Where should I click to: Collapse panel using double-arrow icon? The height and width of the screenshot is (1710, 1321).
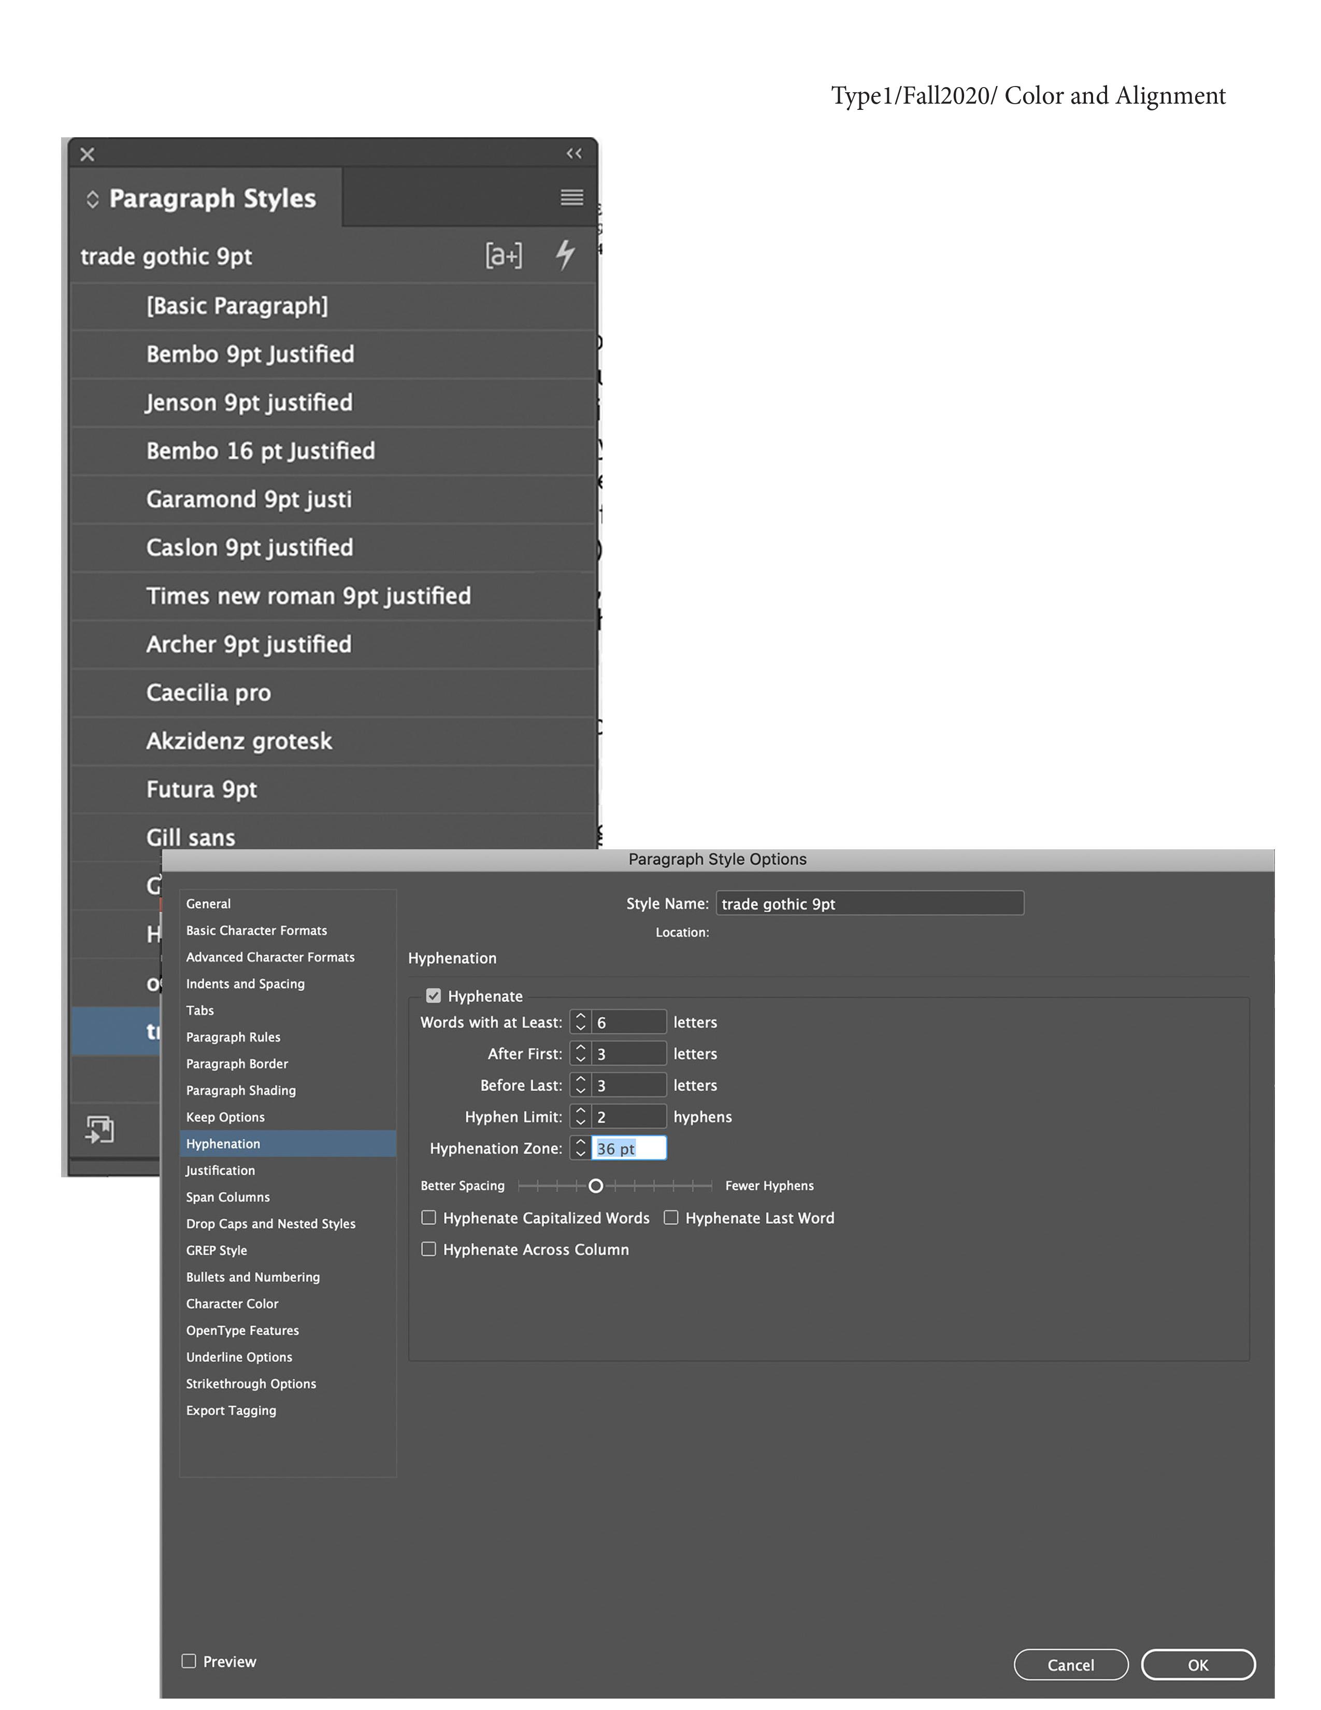tap(573, 153)
